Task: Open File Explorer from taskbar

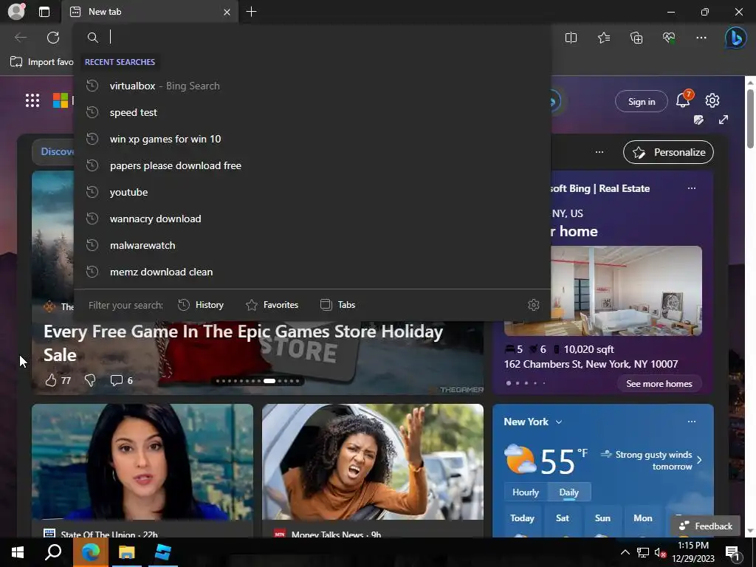Action: (127, 552)
